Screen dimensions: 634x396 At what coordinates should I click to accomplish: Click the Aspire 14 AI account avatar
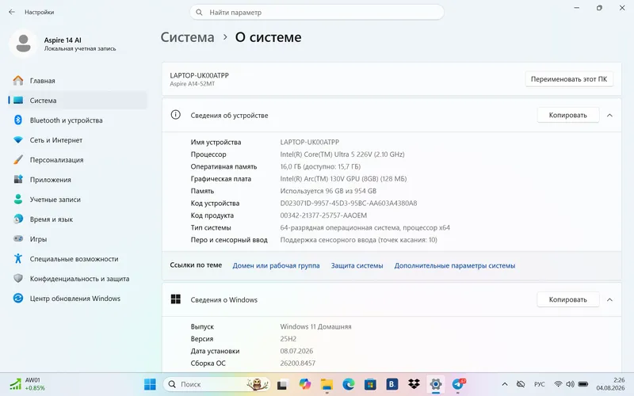(23, 44)
